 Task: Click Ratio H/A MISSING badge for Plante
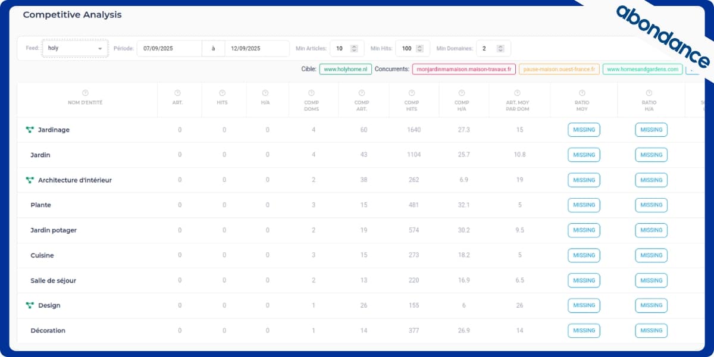tap(651, 205)
